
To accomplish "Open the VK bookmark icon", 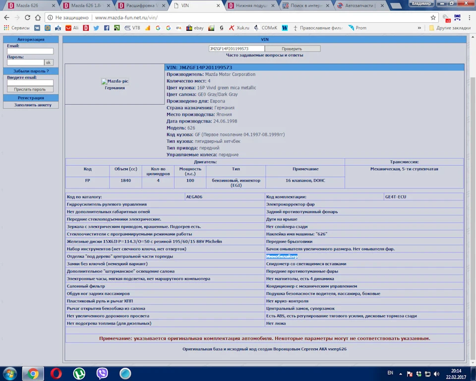I will click(x=37, y=28).
